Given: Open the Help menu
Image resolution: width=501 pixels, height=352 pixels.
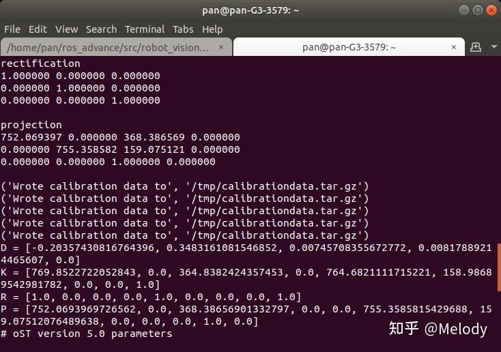Looking at the screenshot, I should [x=212, y=29].
